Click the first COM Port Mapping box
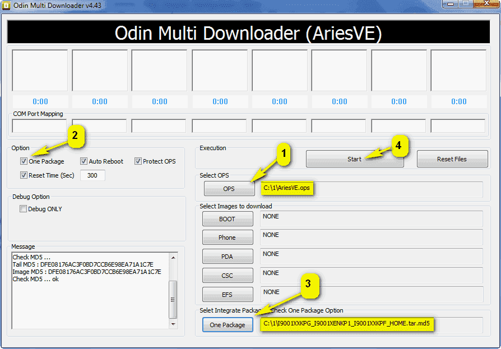 click(x=39, y=126)
